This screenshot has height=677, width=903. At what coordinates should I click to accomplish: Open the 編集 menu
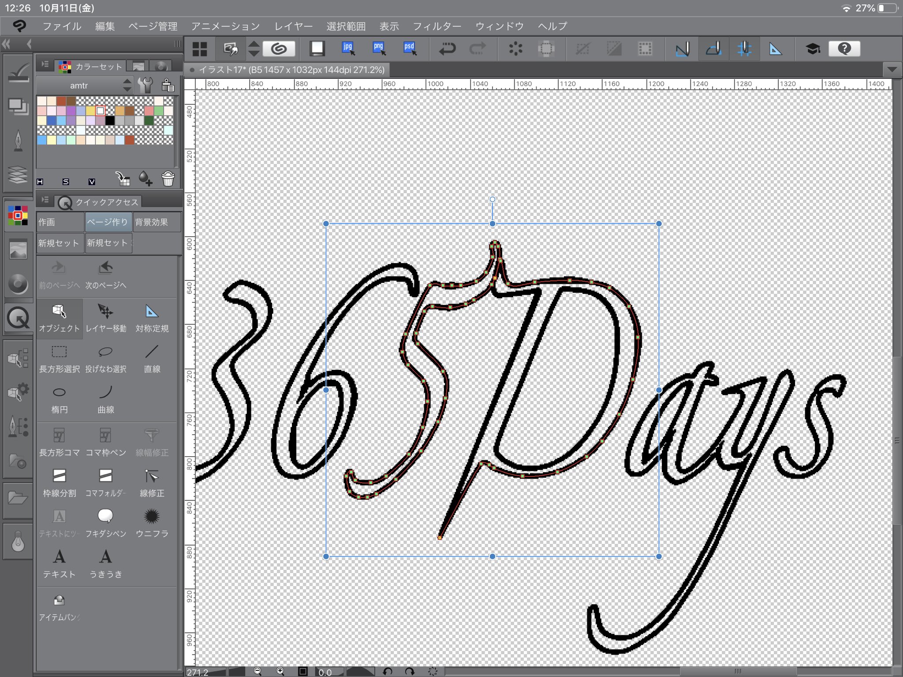(x=105, y=26)
